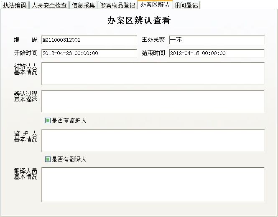Switch to the 执法编码 tab
Image resolution: width=278 pixels, height=217 pixels.
[x=15, y=5]
